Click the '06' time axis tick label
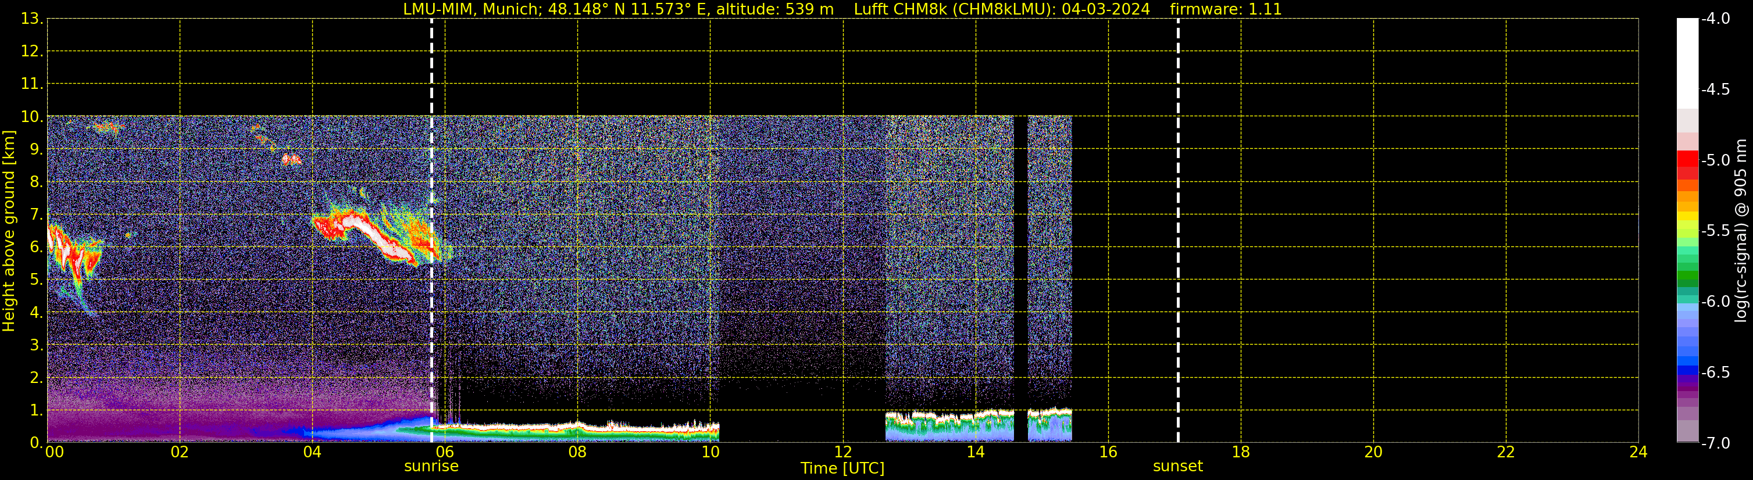Viewport: 1753px width, 480px height. pos(445,452)
